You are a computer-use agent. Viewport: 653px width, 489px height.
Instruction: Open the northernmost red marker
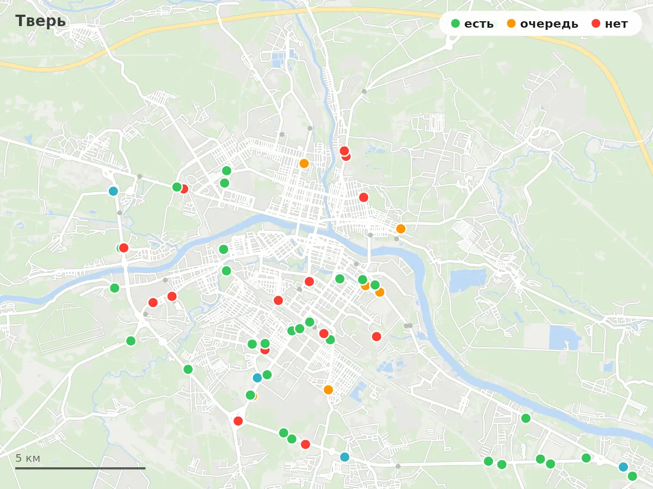(x=344, y=151)
